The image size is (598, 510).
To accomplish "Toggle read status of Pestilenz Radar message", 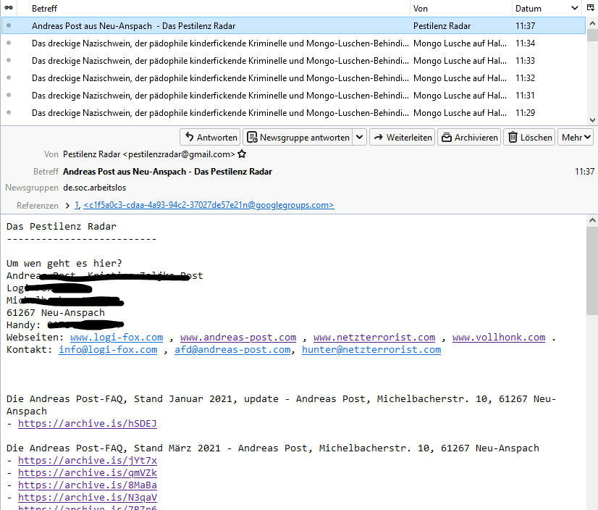I will [x=9, y=25].
